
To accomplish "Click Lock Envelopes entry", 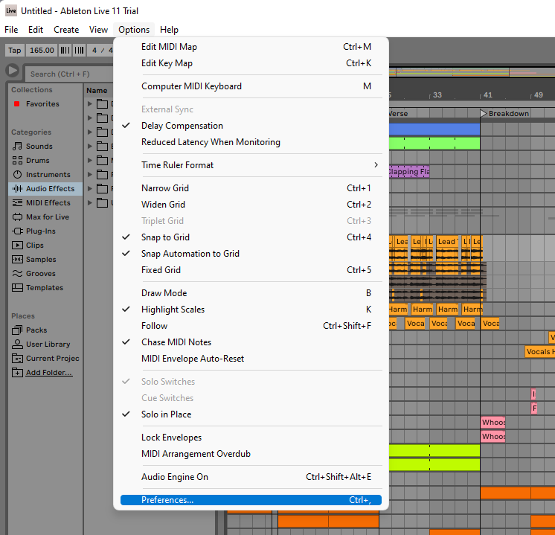I will coord(251,438).
